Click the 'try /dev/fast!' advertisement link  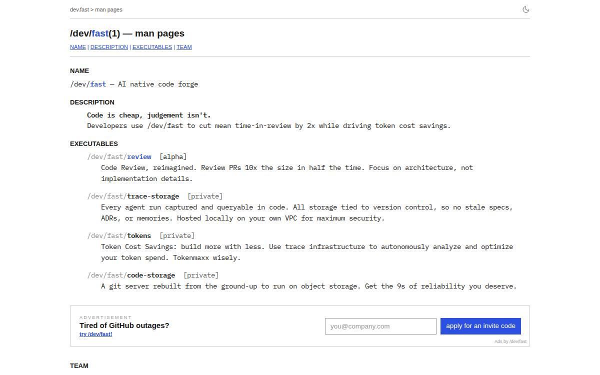(x=95, y=334)
